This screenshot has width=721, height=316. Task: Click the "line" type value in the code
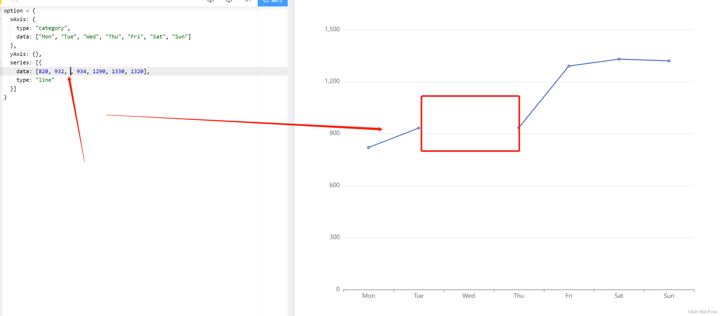(x=45, y=80)
